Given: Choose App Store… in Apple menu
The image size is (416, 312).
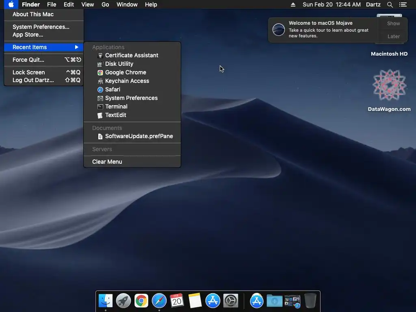Looking at the screenshot, I should point(44,35).
